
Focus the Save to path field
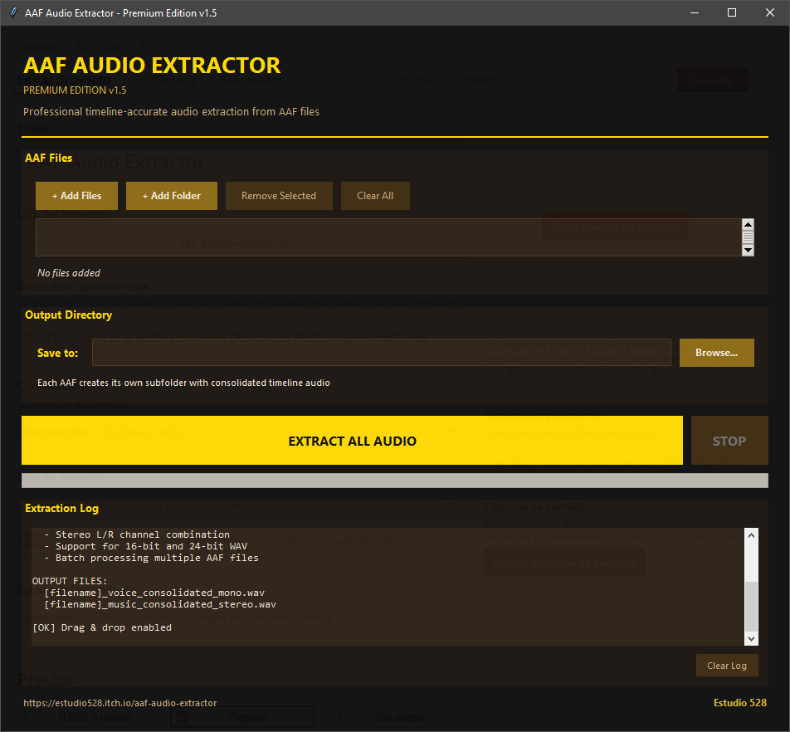point(382,352)
